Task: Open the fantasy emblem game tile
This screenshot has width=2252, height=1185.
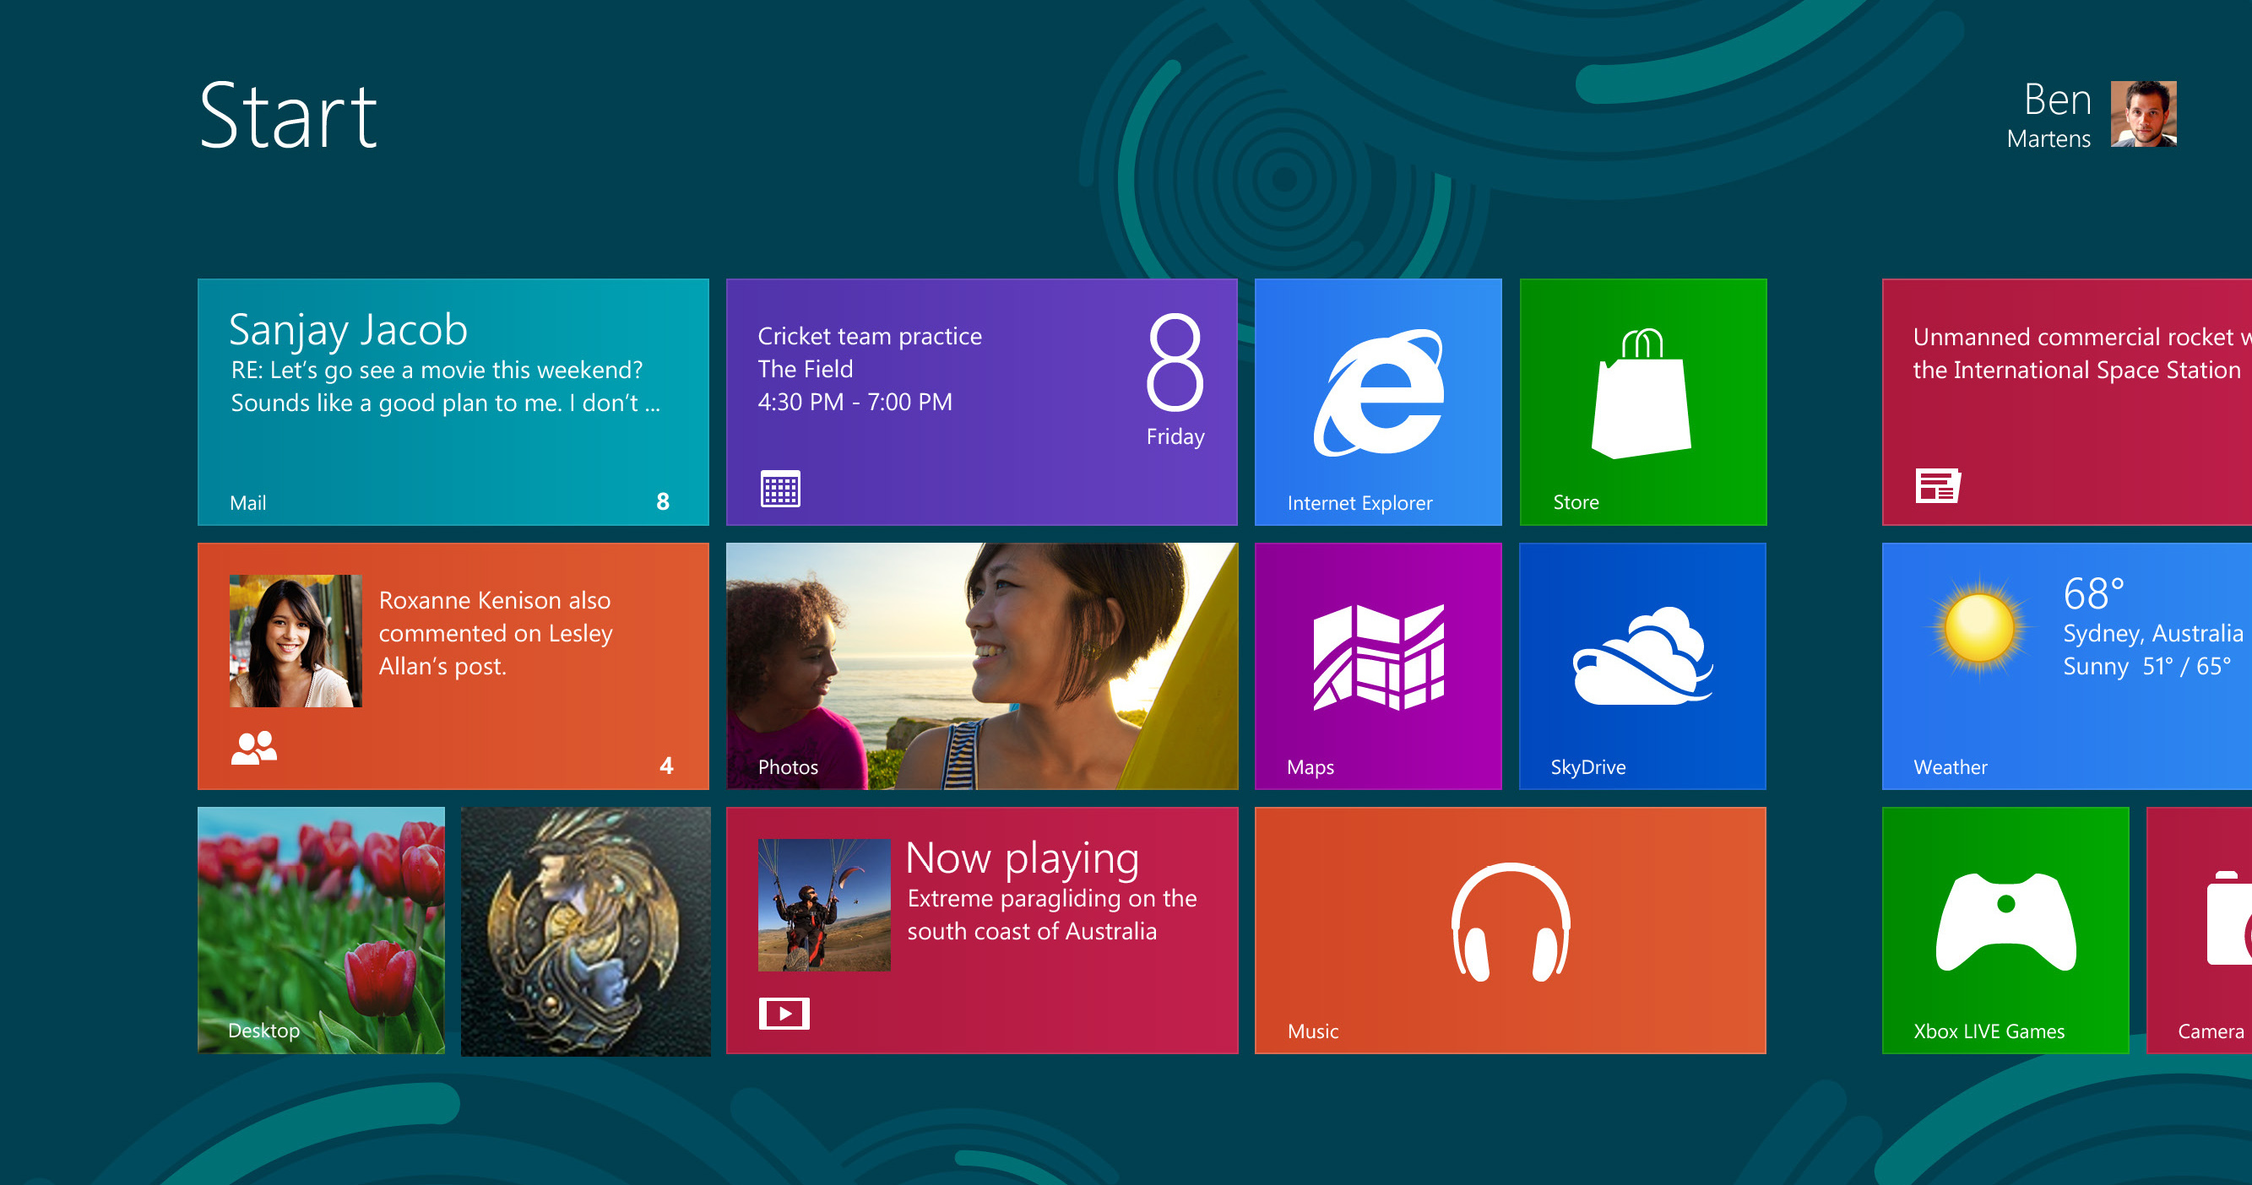Action: tap(586, 930)
